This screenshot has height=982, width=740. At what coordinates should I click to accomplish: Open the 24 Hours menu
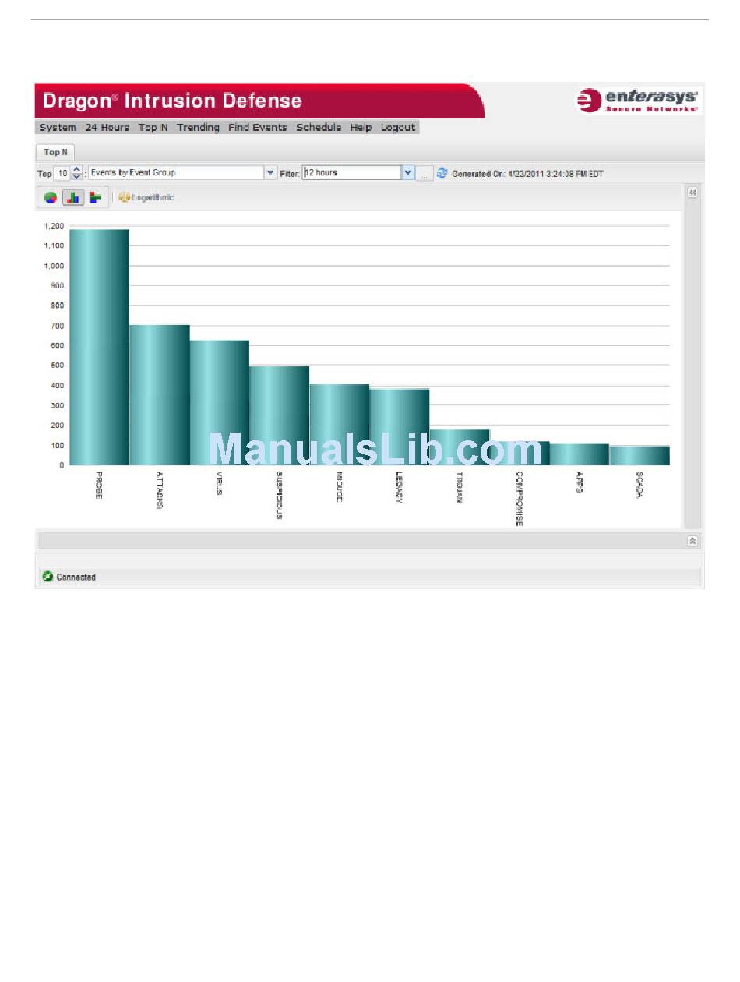coord(107,127)
